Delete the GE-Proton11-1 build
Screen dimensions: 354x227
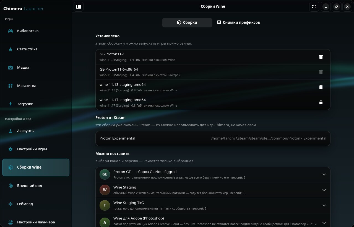pos(321,57)
